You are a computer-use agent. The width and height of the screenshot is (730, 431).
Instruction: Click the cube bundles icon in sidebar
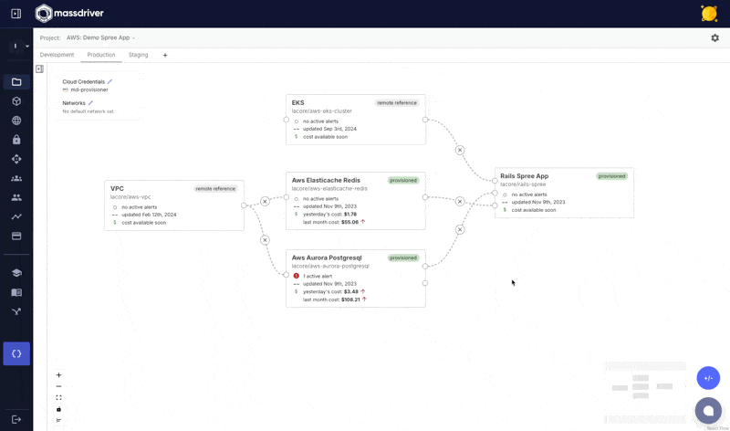pos(16,100)
